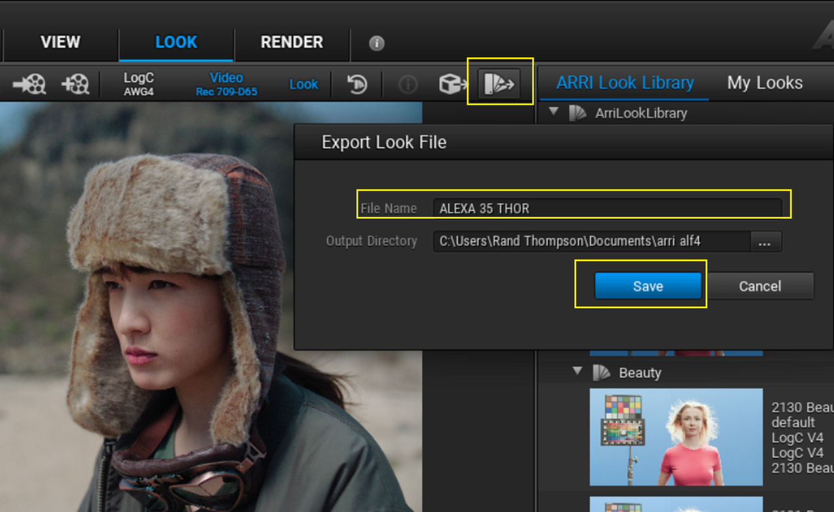Switch to the RENDER tab

click(x=292, y=42)
